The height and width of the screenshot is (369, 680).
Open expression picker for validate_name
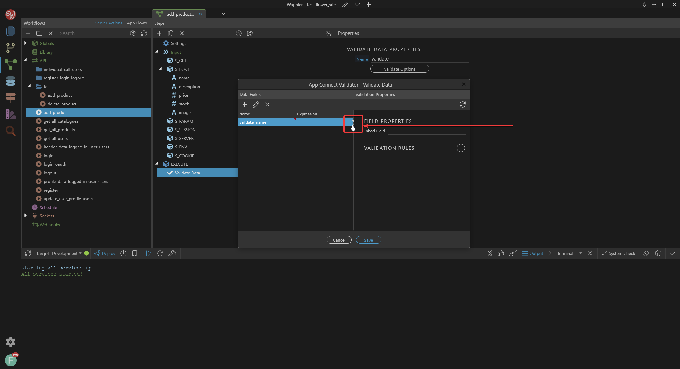point(352,122)
